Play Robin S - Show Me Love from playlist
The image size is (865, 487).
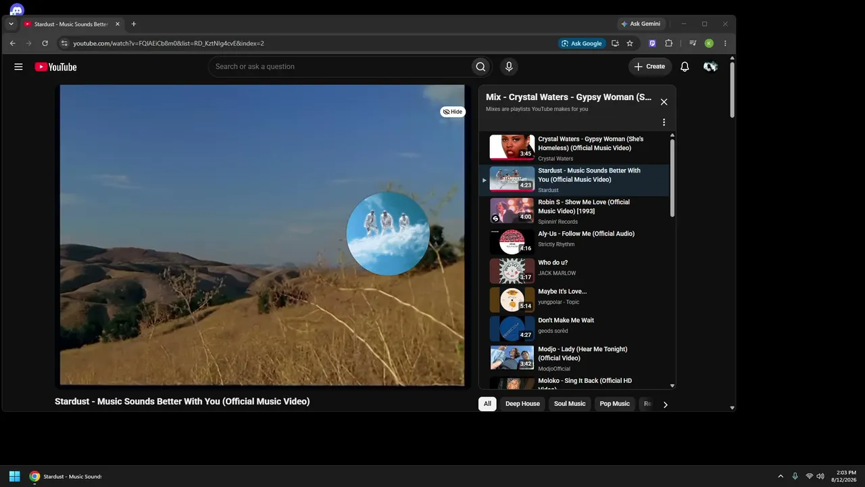(574, 211)
